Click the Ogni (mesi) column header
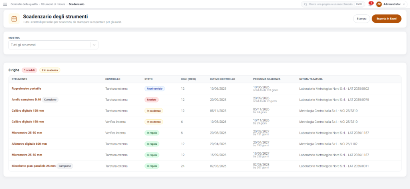Viewport: 410px width, 189px height. pos(189,79)
